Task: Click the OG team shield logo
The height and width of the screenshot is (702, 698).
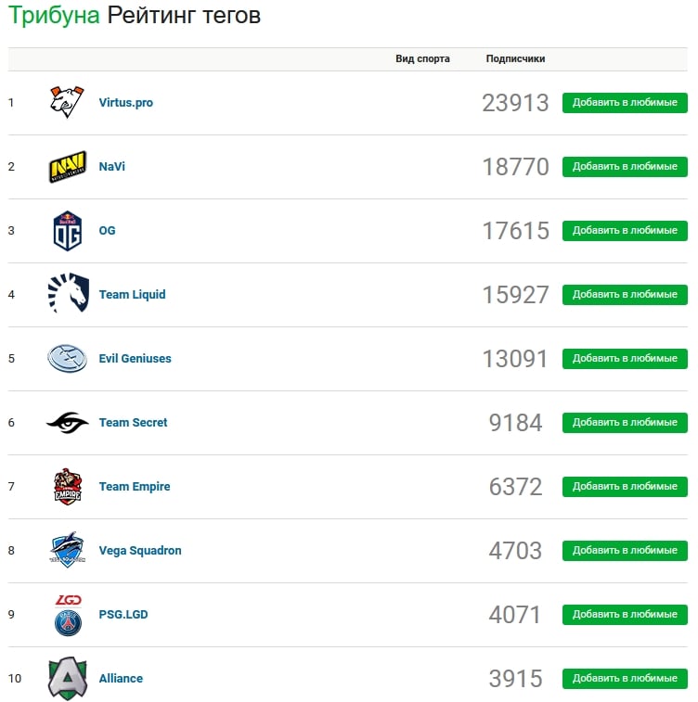Action: coord(67,231)
